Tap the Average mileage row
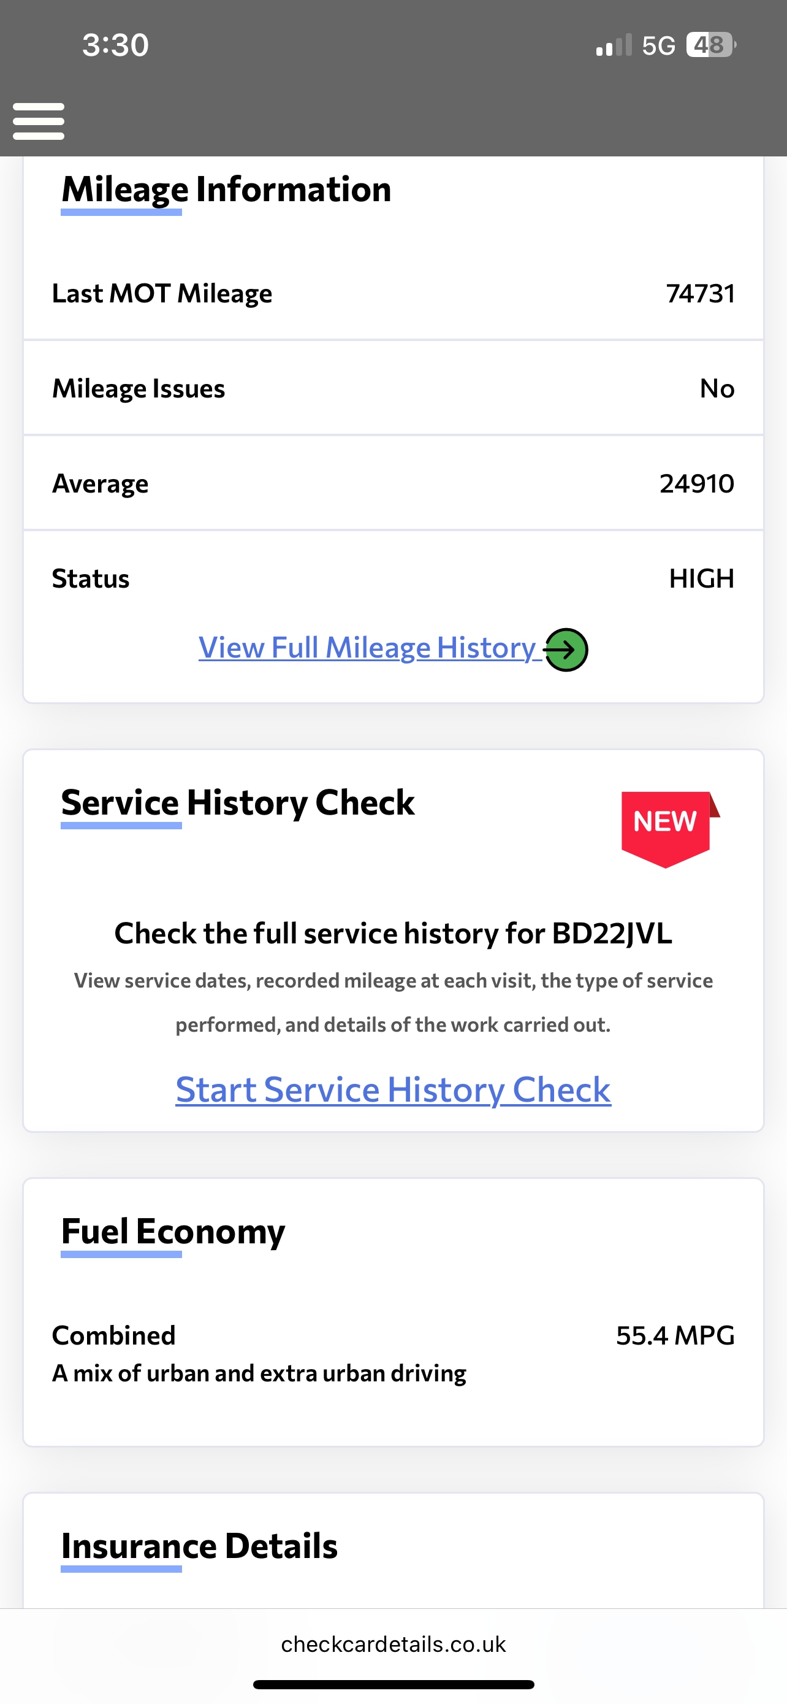 click(x=393, y=483)
